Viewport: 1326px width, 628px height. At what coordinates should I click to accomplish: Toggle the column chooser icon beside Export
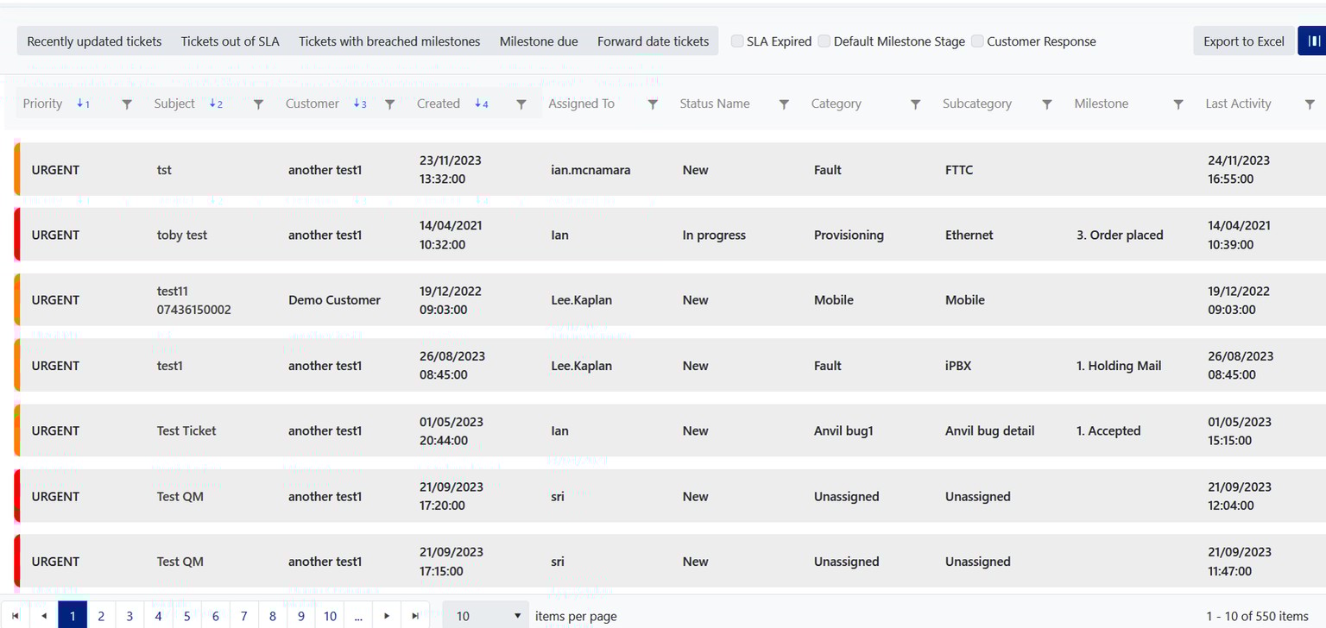(1311, 41)
